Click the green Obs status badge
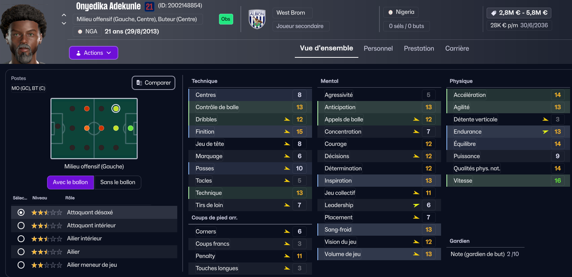The width and height of the screenshot is (572, 277). 226,19
